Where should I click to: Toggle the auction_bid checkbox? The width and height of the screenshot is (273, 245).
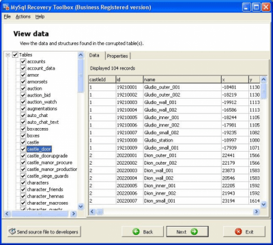pos(23,95)
